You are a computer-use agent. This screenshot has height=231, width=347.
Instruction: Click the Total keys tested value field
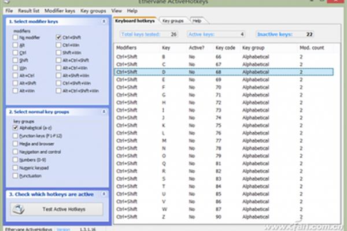tap(149, 34)
